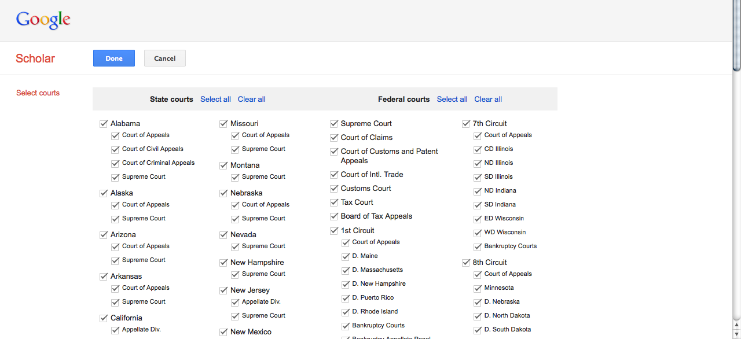Uncheck the Supreme Court federal checkbox
741x339 pixels.
334,123
